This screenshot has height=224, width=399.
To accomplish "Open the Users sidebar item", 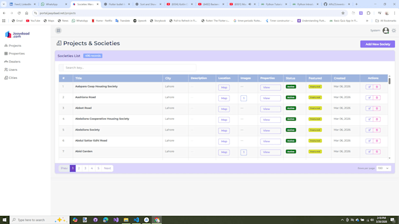I will (x=11, y=70).
